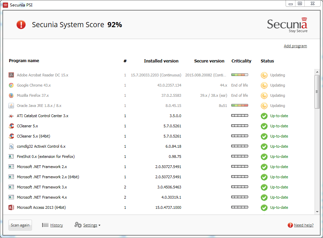The height and width of the screenshot is (238, 323).
Task: Click the FireShot extension icon
Action: 11,157
